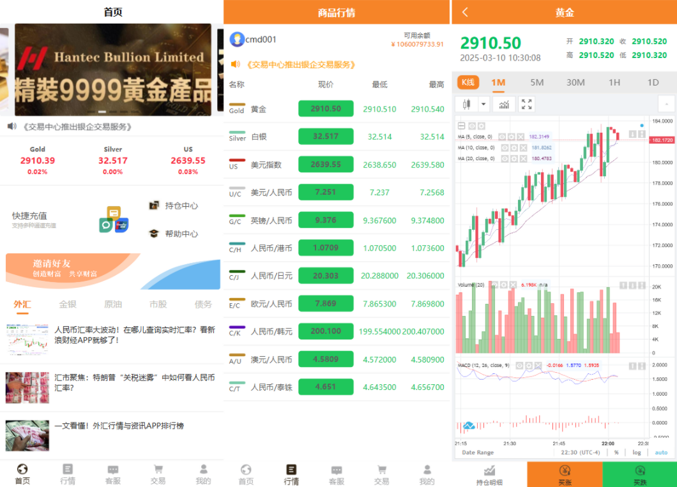Go back using the arrow beside 黄金

point(465,12)
